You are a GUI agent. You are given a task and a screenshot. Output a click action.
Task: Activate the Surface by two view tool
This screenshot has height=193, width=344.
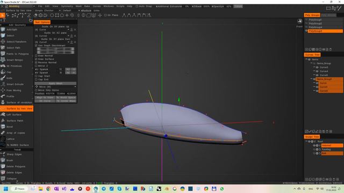coord(17,108)
